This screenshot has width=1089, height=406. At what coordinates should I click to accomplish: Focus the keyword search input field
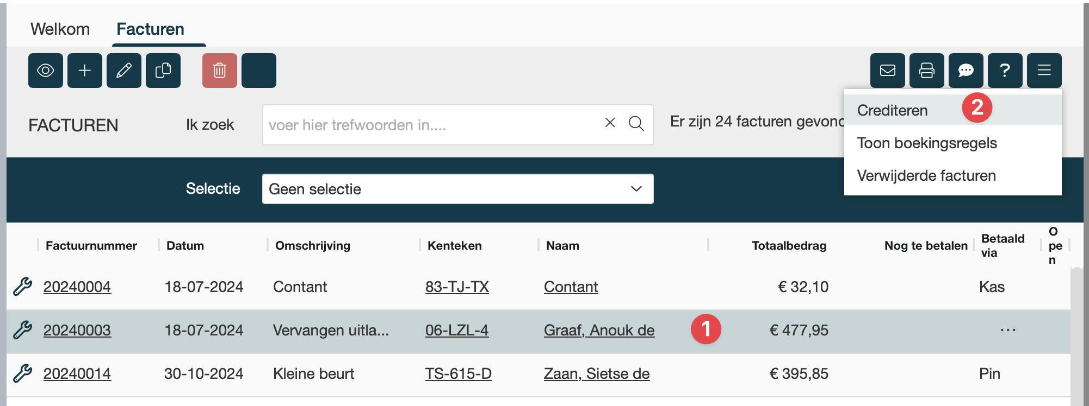(x=430, y=125)
